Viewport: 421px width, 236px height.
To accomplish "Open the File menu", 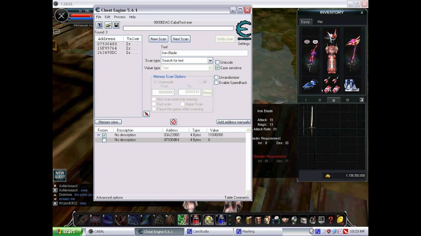I will point(99,17).
